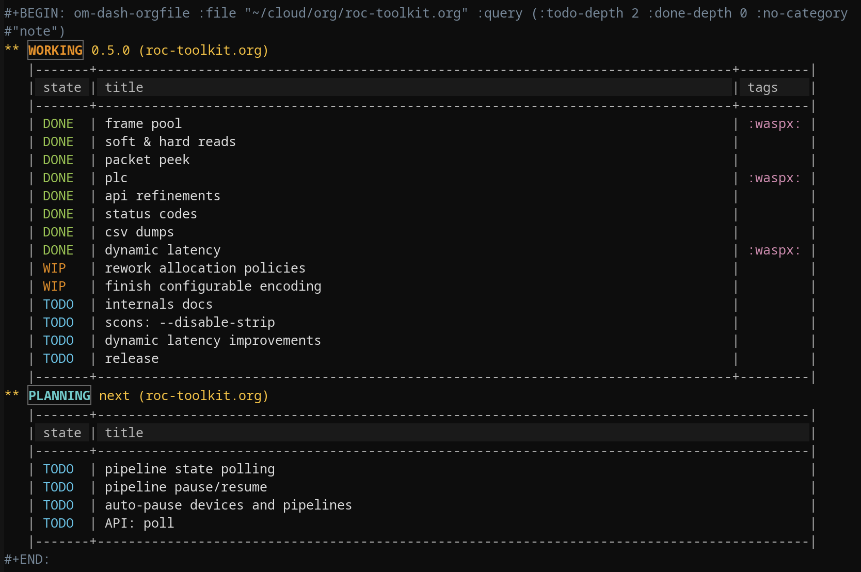This screenshot has height=572, width=861.
Task: Click 'finish configurable encoding' title cell
Action: coord(213,286)
